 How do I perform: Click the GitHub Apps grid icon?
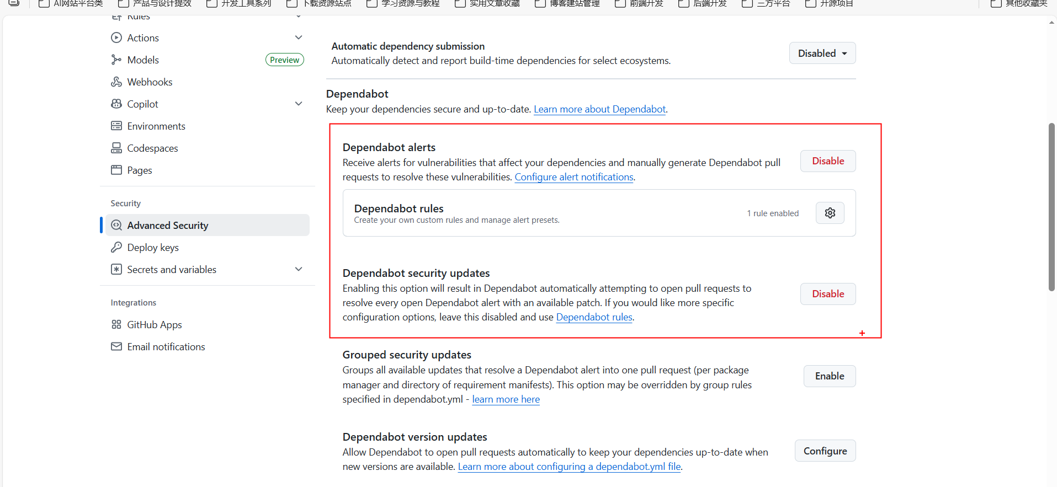click(x=116, y=324)
